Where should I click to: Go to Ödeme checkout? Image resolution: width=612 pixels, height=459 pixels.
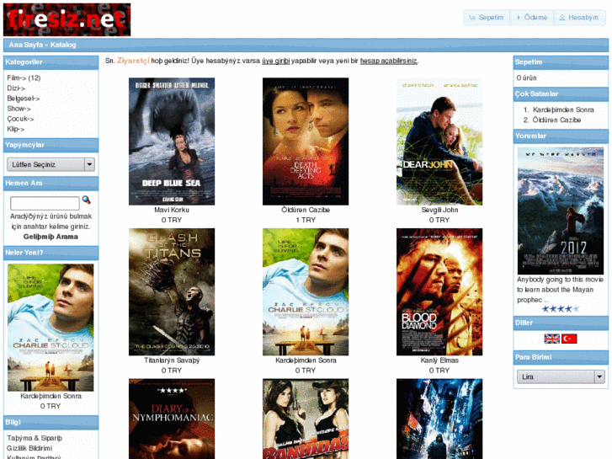click(x=531, y=18)
